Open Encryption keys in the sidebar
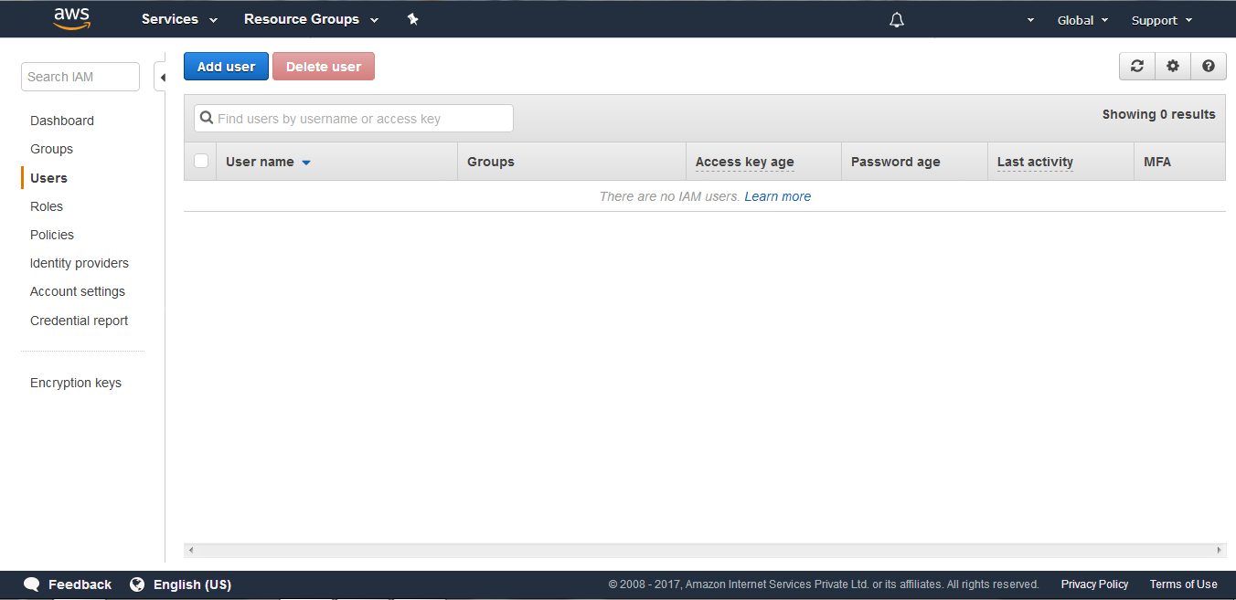The image size is (1236, 600). [76, 383]
